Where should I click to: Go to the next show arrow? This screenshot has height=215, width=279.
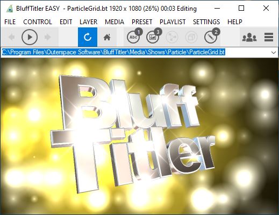pyautogui.click(x=48, y=37)
